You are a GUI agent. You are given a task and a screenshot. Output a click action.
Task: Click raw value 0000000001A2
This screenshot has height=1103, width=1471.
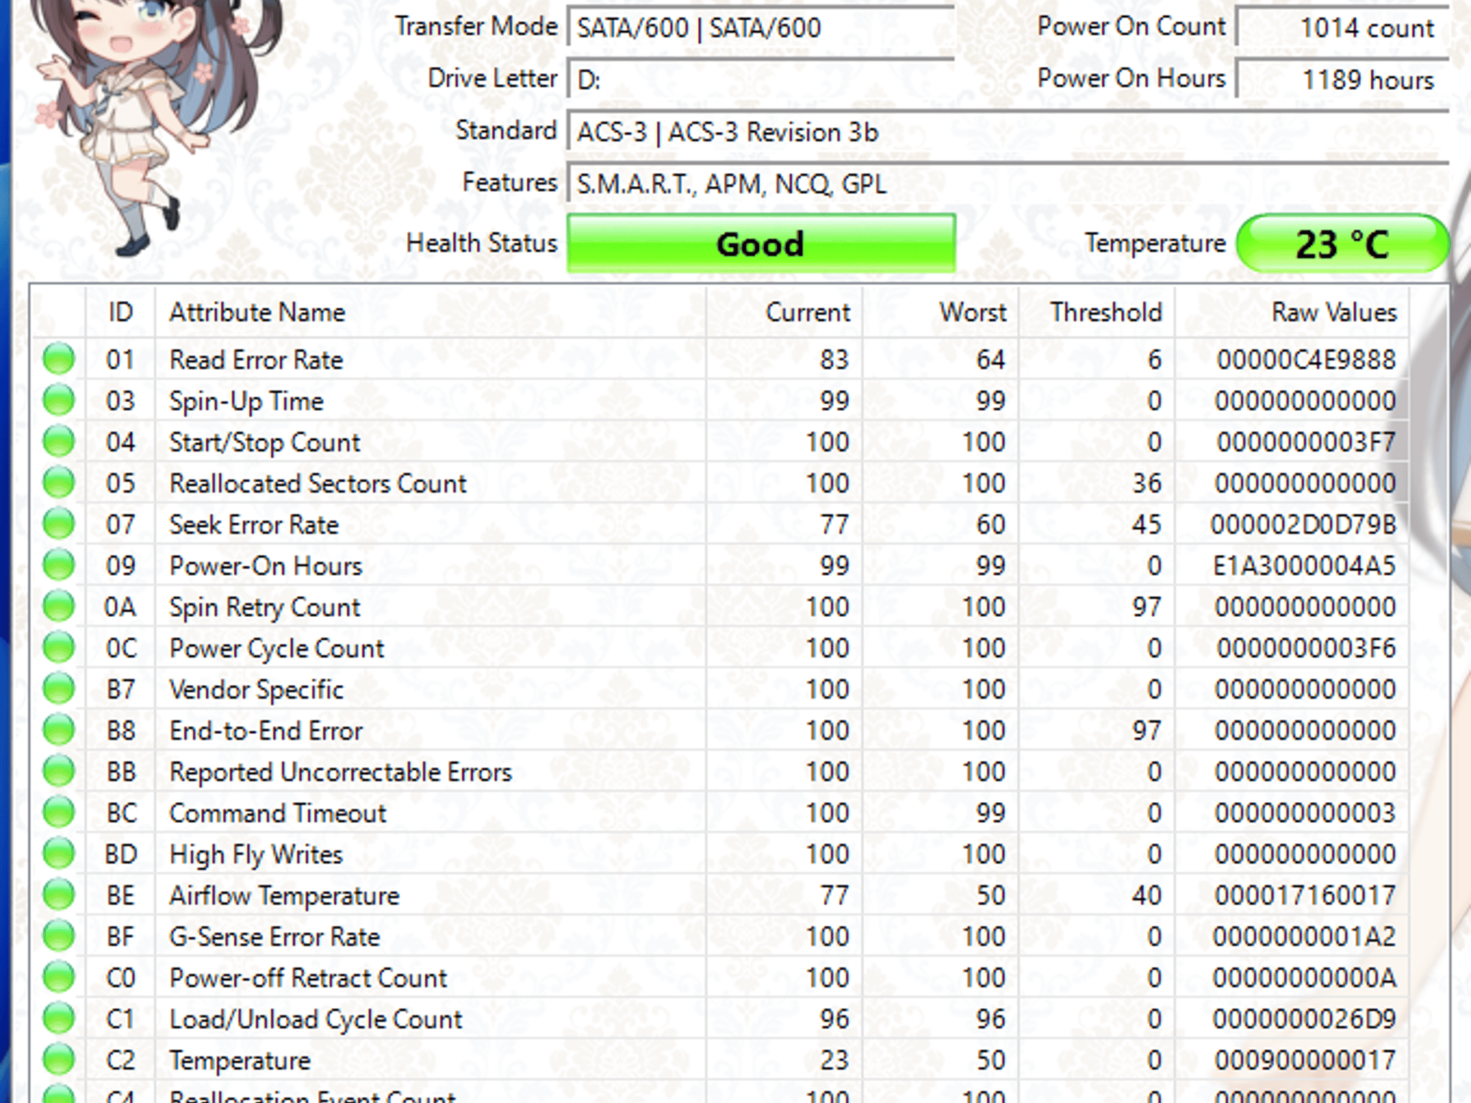(1305, 937)
